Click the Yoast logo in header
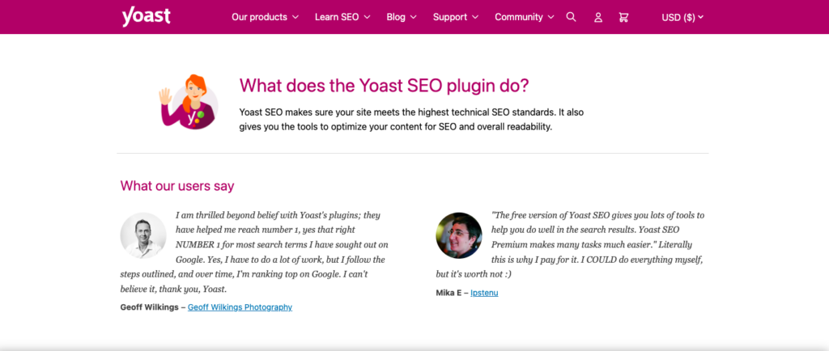The height and width of the screenshot is (351, 829). [146, 17]
